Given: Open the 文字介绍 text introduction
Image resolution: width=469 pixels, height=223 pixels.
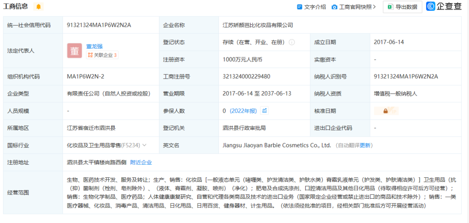Looking at the screenshot, I should click(x=311, y=7).
